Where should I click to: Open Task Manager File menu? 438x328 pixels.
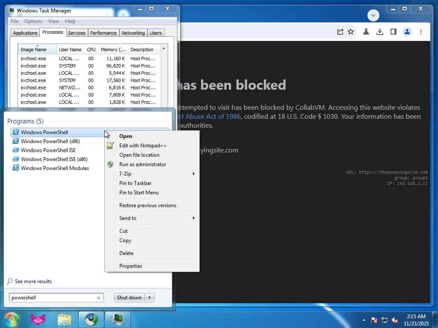click(x=15, y=21)
